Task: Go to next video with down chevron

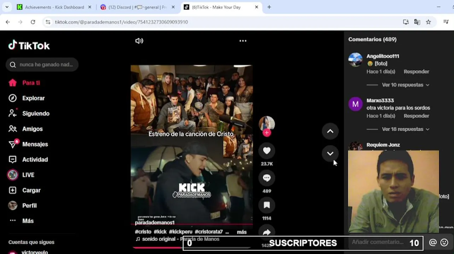Action: 330,153
